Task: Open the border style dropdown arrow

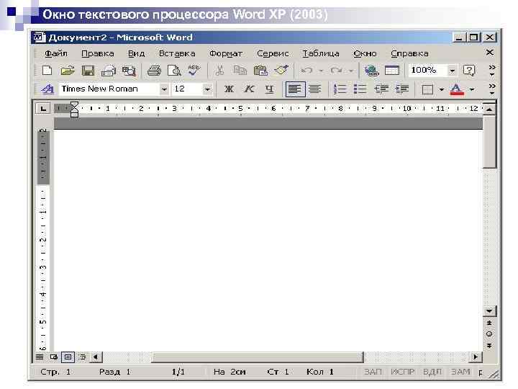Action: 442,89
